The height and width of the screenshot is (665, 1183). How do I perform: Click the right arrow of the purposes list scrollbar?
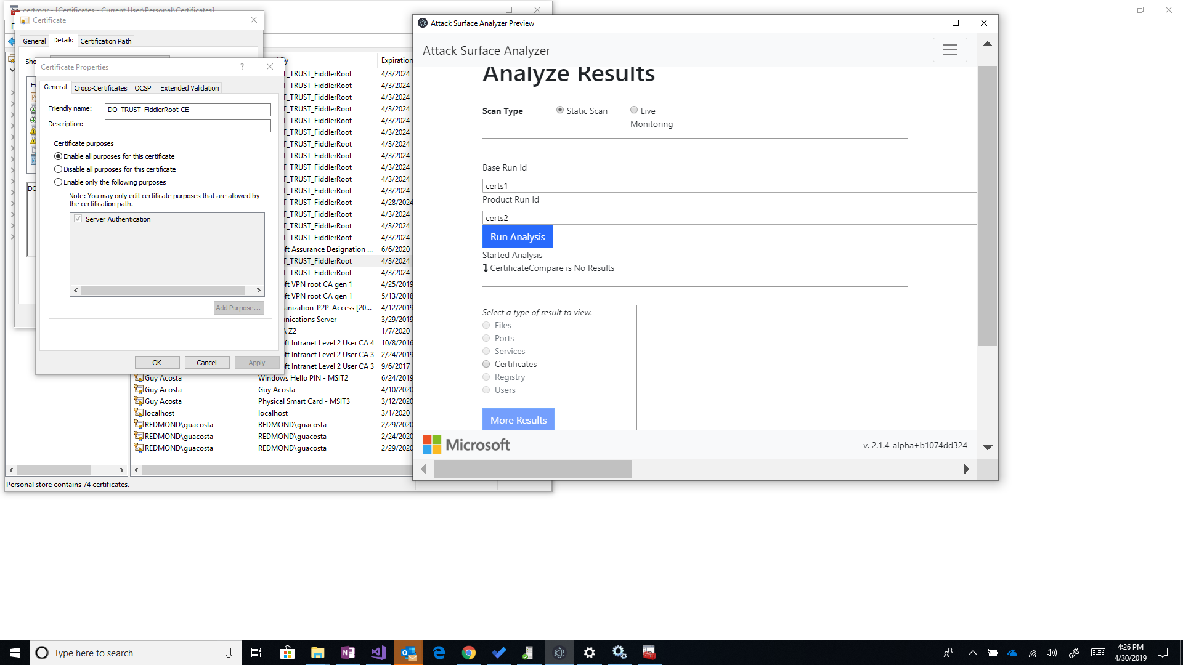(259, 291)
